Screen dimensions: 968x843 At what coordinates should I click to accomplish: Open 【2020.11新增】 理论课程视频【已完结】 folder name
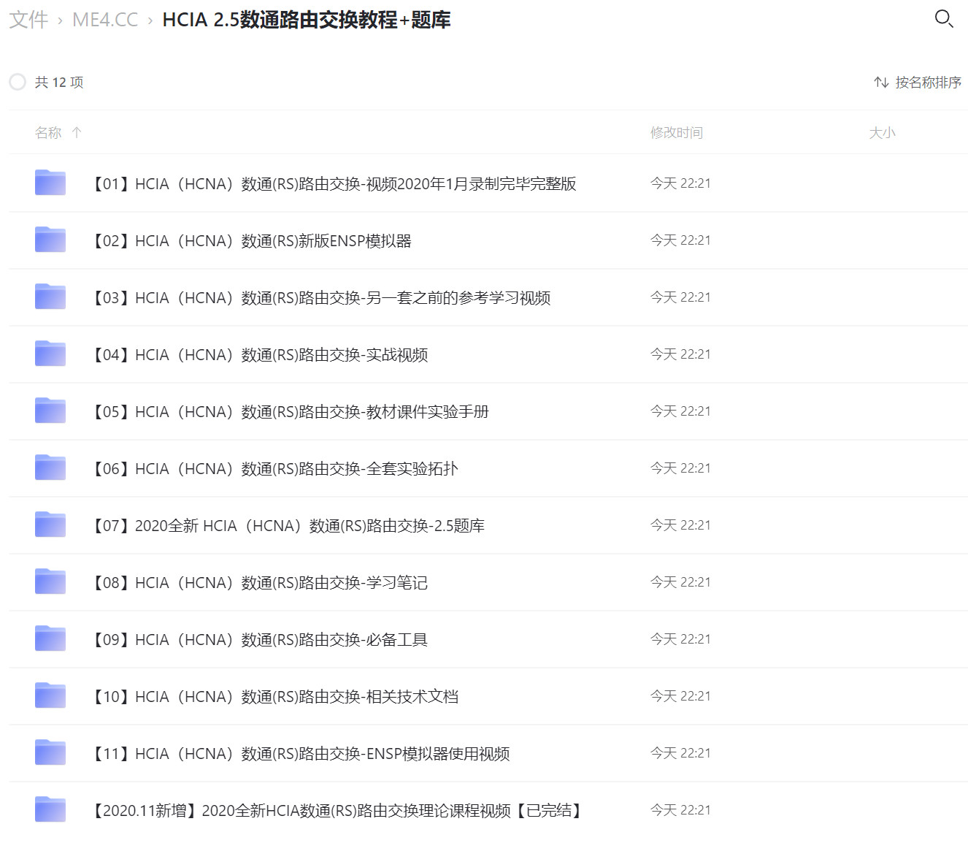(337, 811)
